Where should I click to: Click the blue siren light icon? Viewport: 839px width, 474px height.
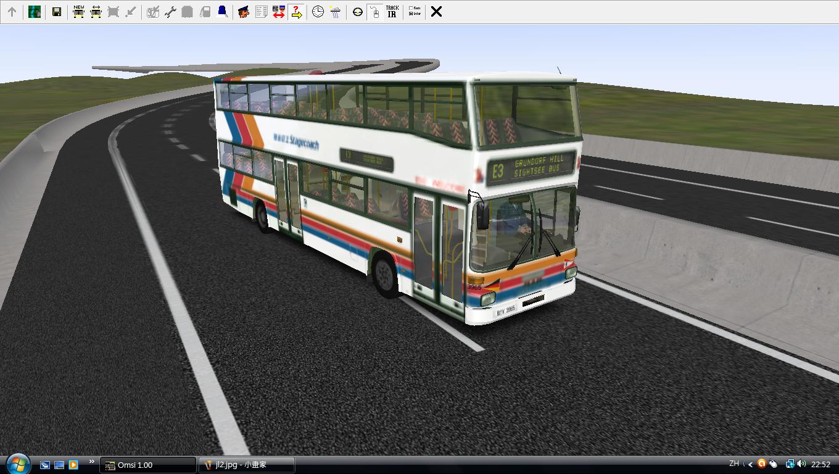[x=222, y=12]
